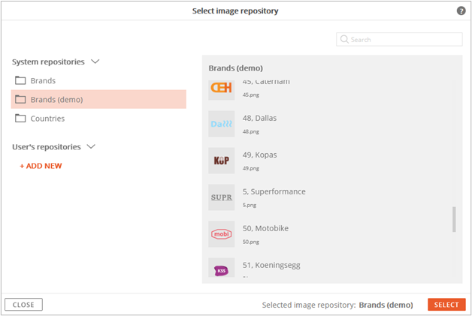Click the '5, Superformance' entry name

click(274, 191)
